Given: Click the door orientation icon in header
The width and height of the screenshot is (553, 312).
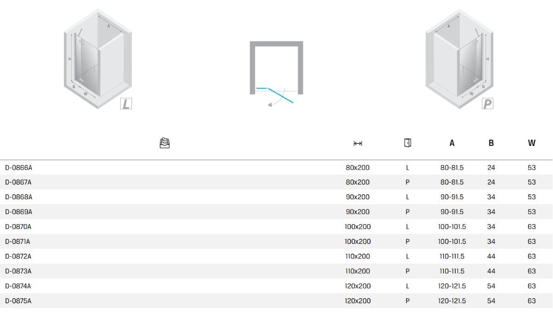Looking at the screenshot, I should 407,143.
